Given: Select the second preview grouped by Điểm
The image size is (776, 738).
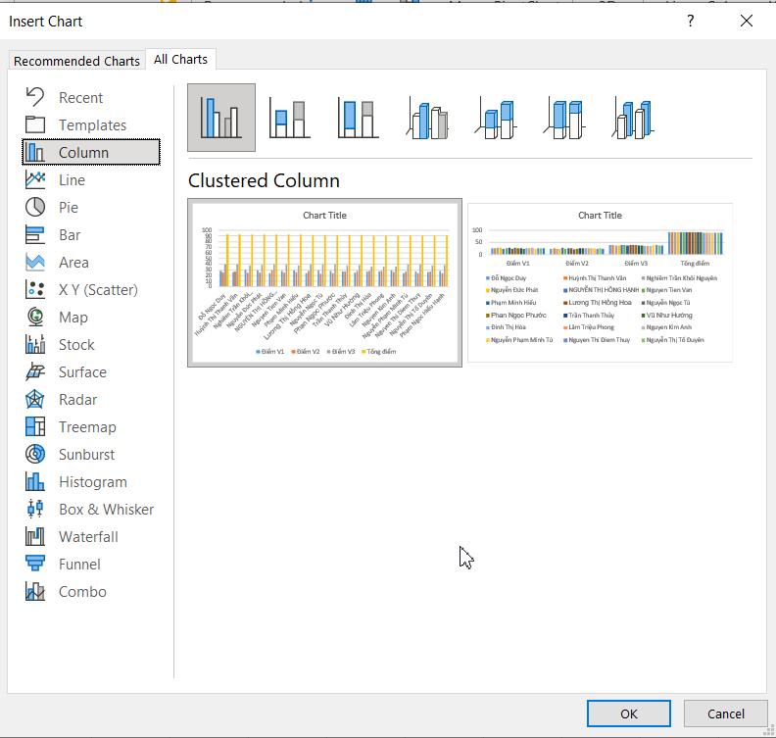Looking at the screenshot, I should pyautogui.click(x=600, y=283).
